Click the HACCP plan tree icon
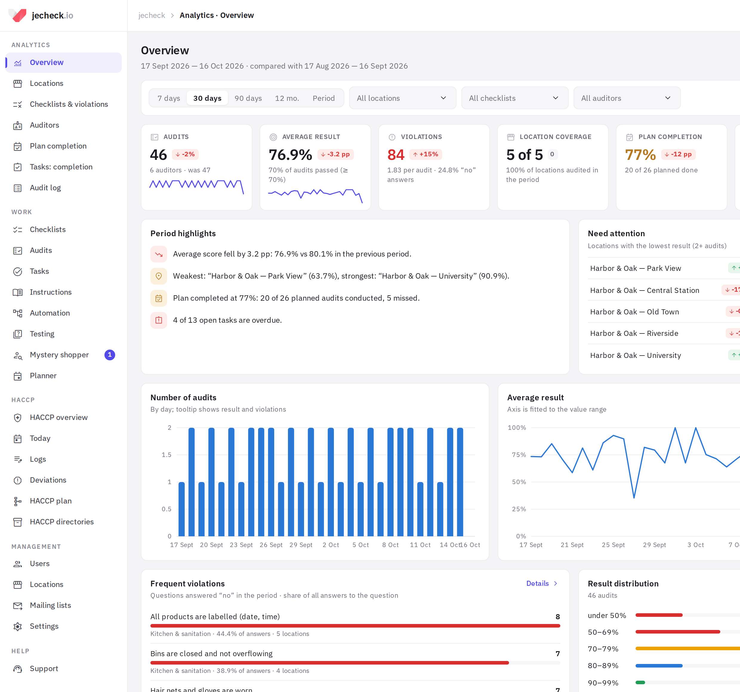Screen dimensions: 740x692 [18, 501]
